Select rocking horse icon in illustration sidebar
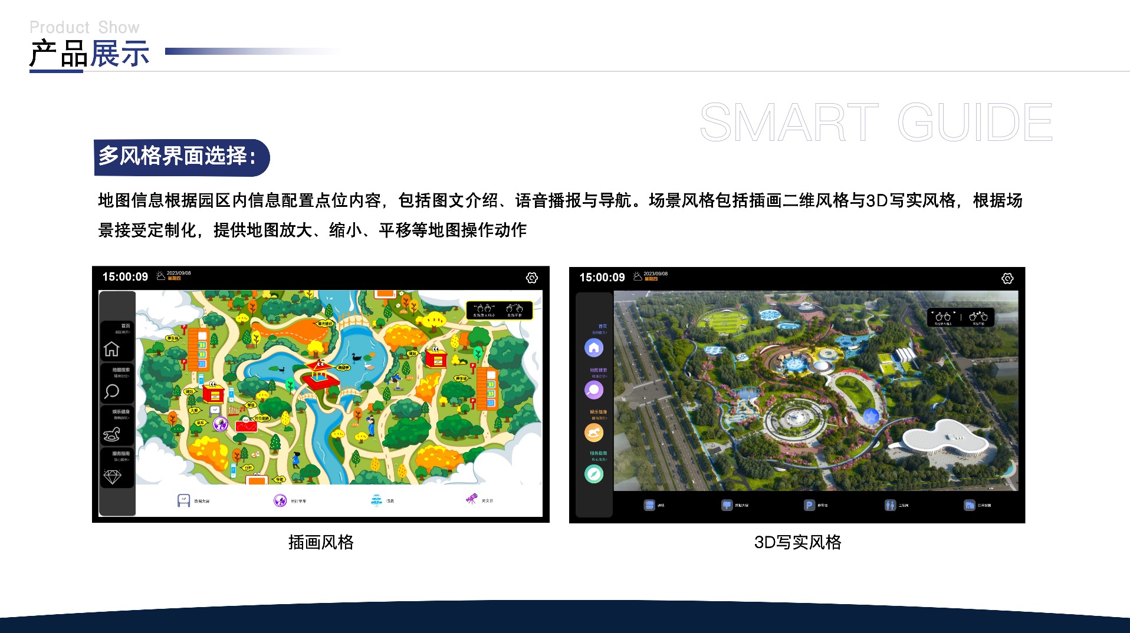This screenshot has height=633, width=1130. (x=112, y=434)
